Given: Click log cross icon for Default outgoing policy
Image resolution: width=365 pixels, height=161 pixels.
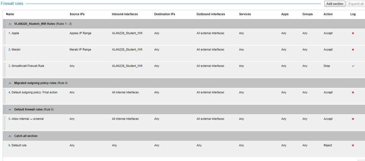Looking at the screenshot, I should pyautogui.click(x=353, y=92).
